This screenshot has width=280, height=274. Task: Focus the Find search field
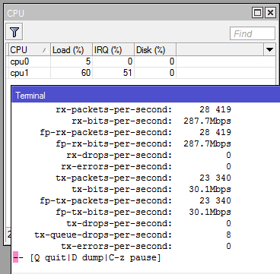[253, 33]
